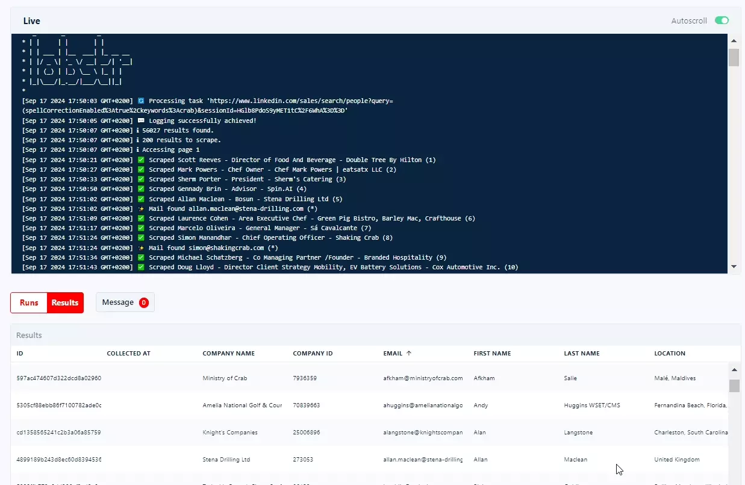Click the results table scrollbar up arrow

coord(734,370)
